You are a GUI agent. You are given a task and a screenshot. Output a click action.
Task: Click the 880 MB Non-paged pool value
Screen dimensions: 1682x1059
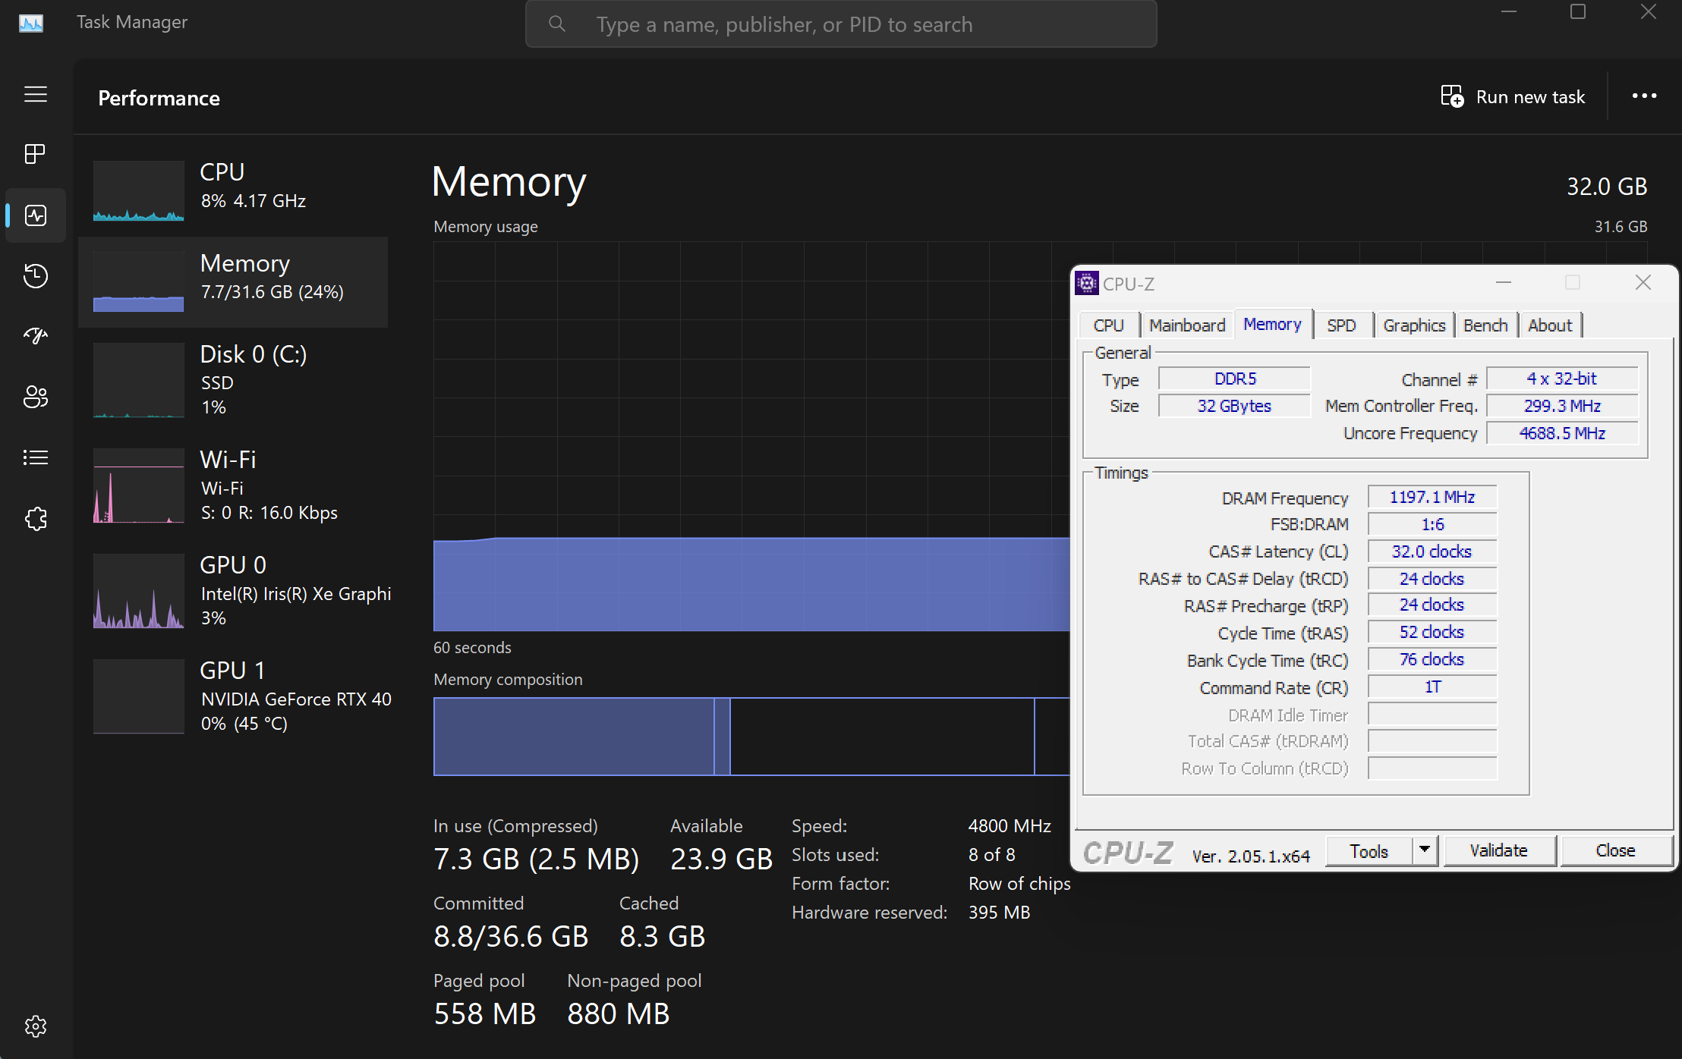pos(619,1014)
